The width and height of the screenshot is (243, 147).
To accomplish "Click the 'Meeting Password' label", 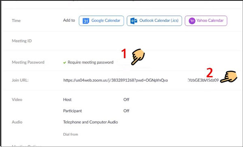I will [28, 62].
